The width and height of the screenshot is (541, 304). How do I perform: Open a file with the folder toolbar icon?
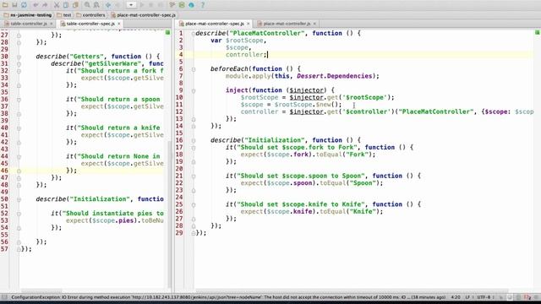click(5, 5)
